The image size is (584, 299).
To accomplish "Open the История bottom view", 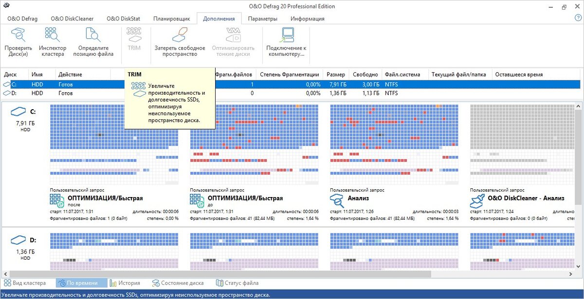I will [125, 283].
